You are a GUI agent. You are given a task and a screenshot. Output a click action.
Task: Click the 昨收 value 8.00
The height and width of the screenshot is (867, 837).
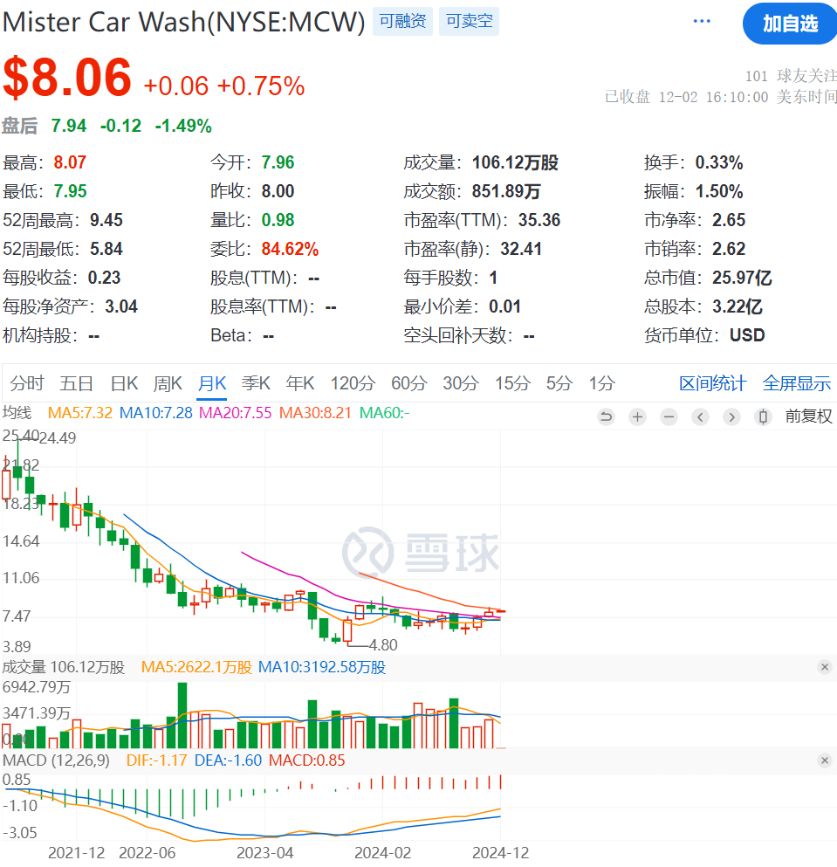tap(278, 191)
